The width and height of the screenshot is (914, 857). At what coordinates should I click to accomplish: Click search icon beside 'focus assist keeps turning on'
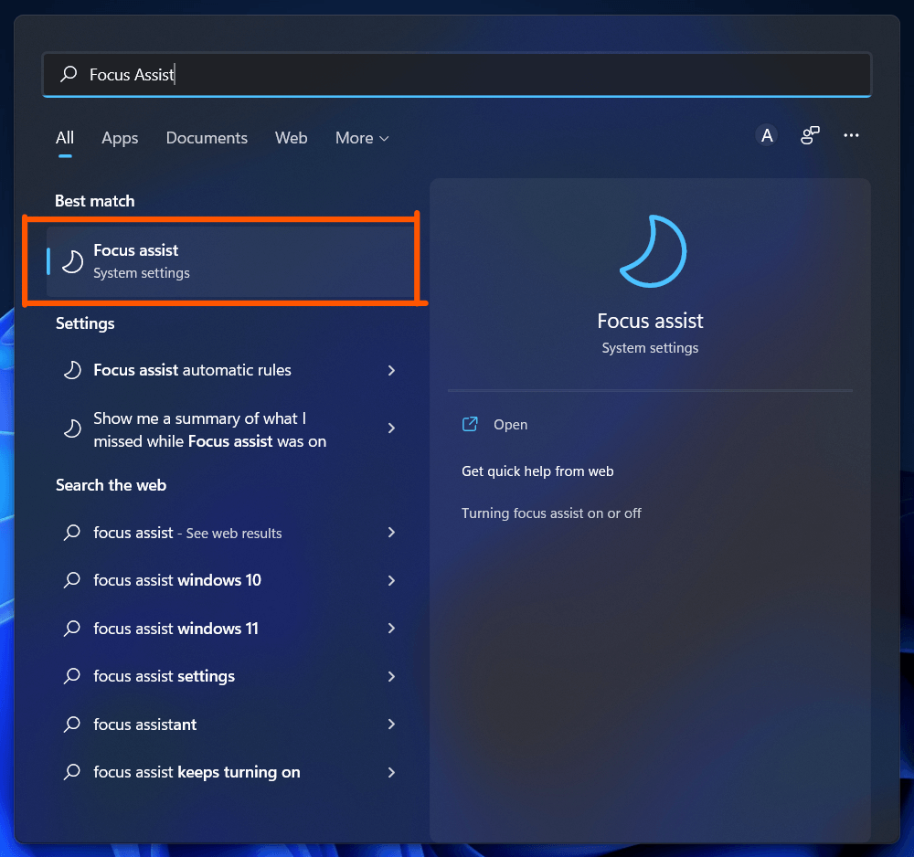(x=72, y=772)
